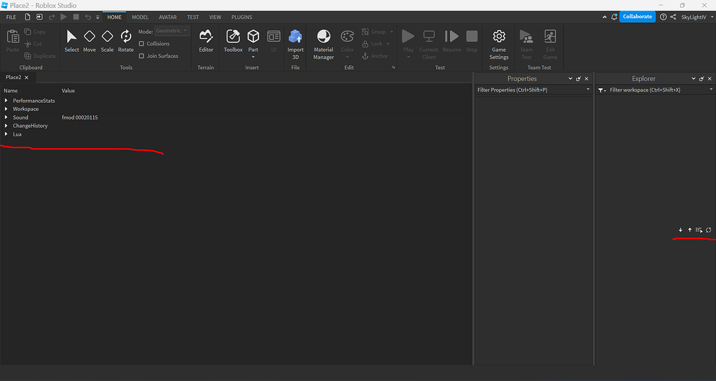
Task: Click the Anchor tool
Action: [375, 56]
